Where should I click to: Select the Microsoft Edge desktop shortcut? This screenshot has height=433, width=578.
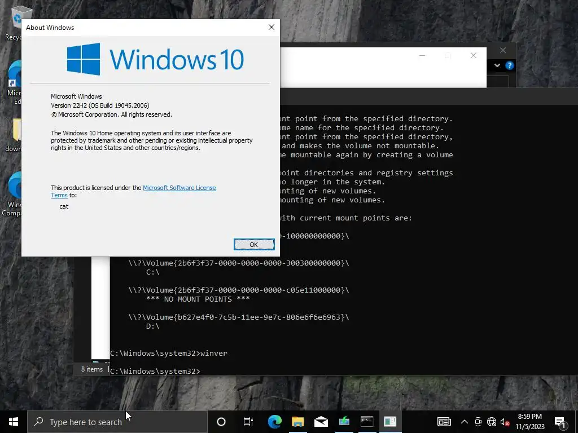click(14, 83)
